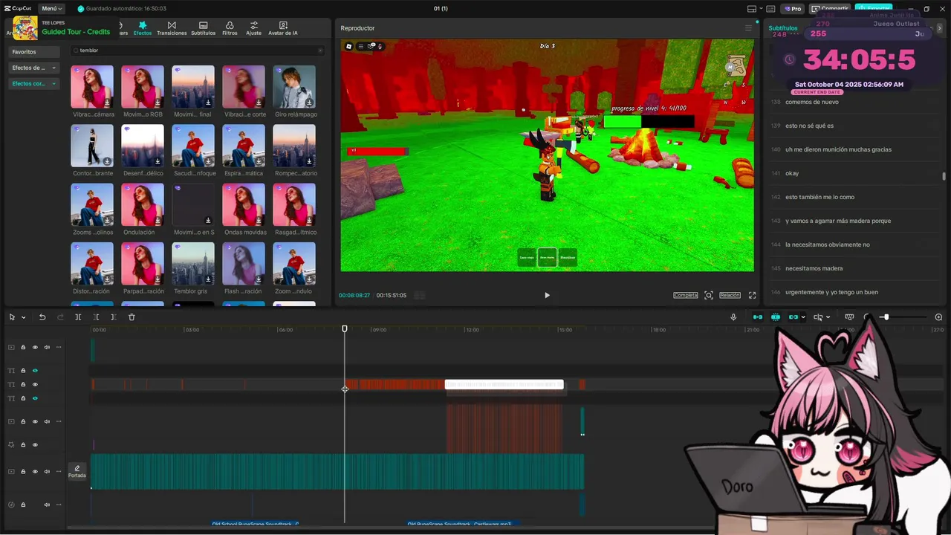Undo the last timeline action
Viewport: 951px width, 535px height.
(x=42, y=317)
